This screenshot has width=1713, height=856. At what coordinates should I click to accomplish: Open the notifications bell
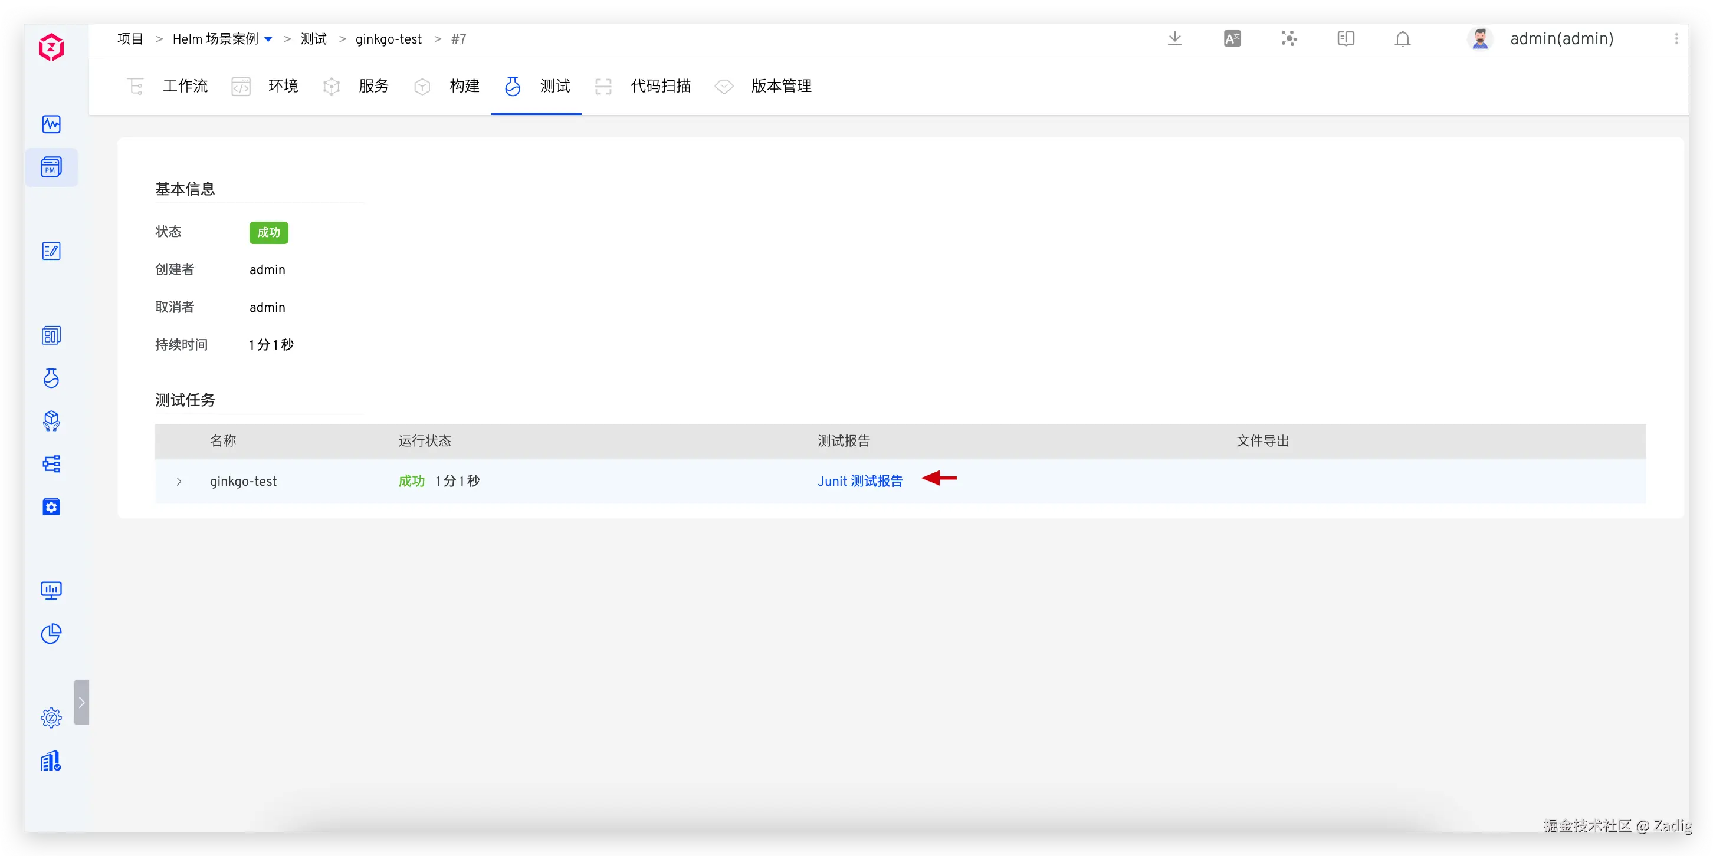coord(1402,38)
